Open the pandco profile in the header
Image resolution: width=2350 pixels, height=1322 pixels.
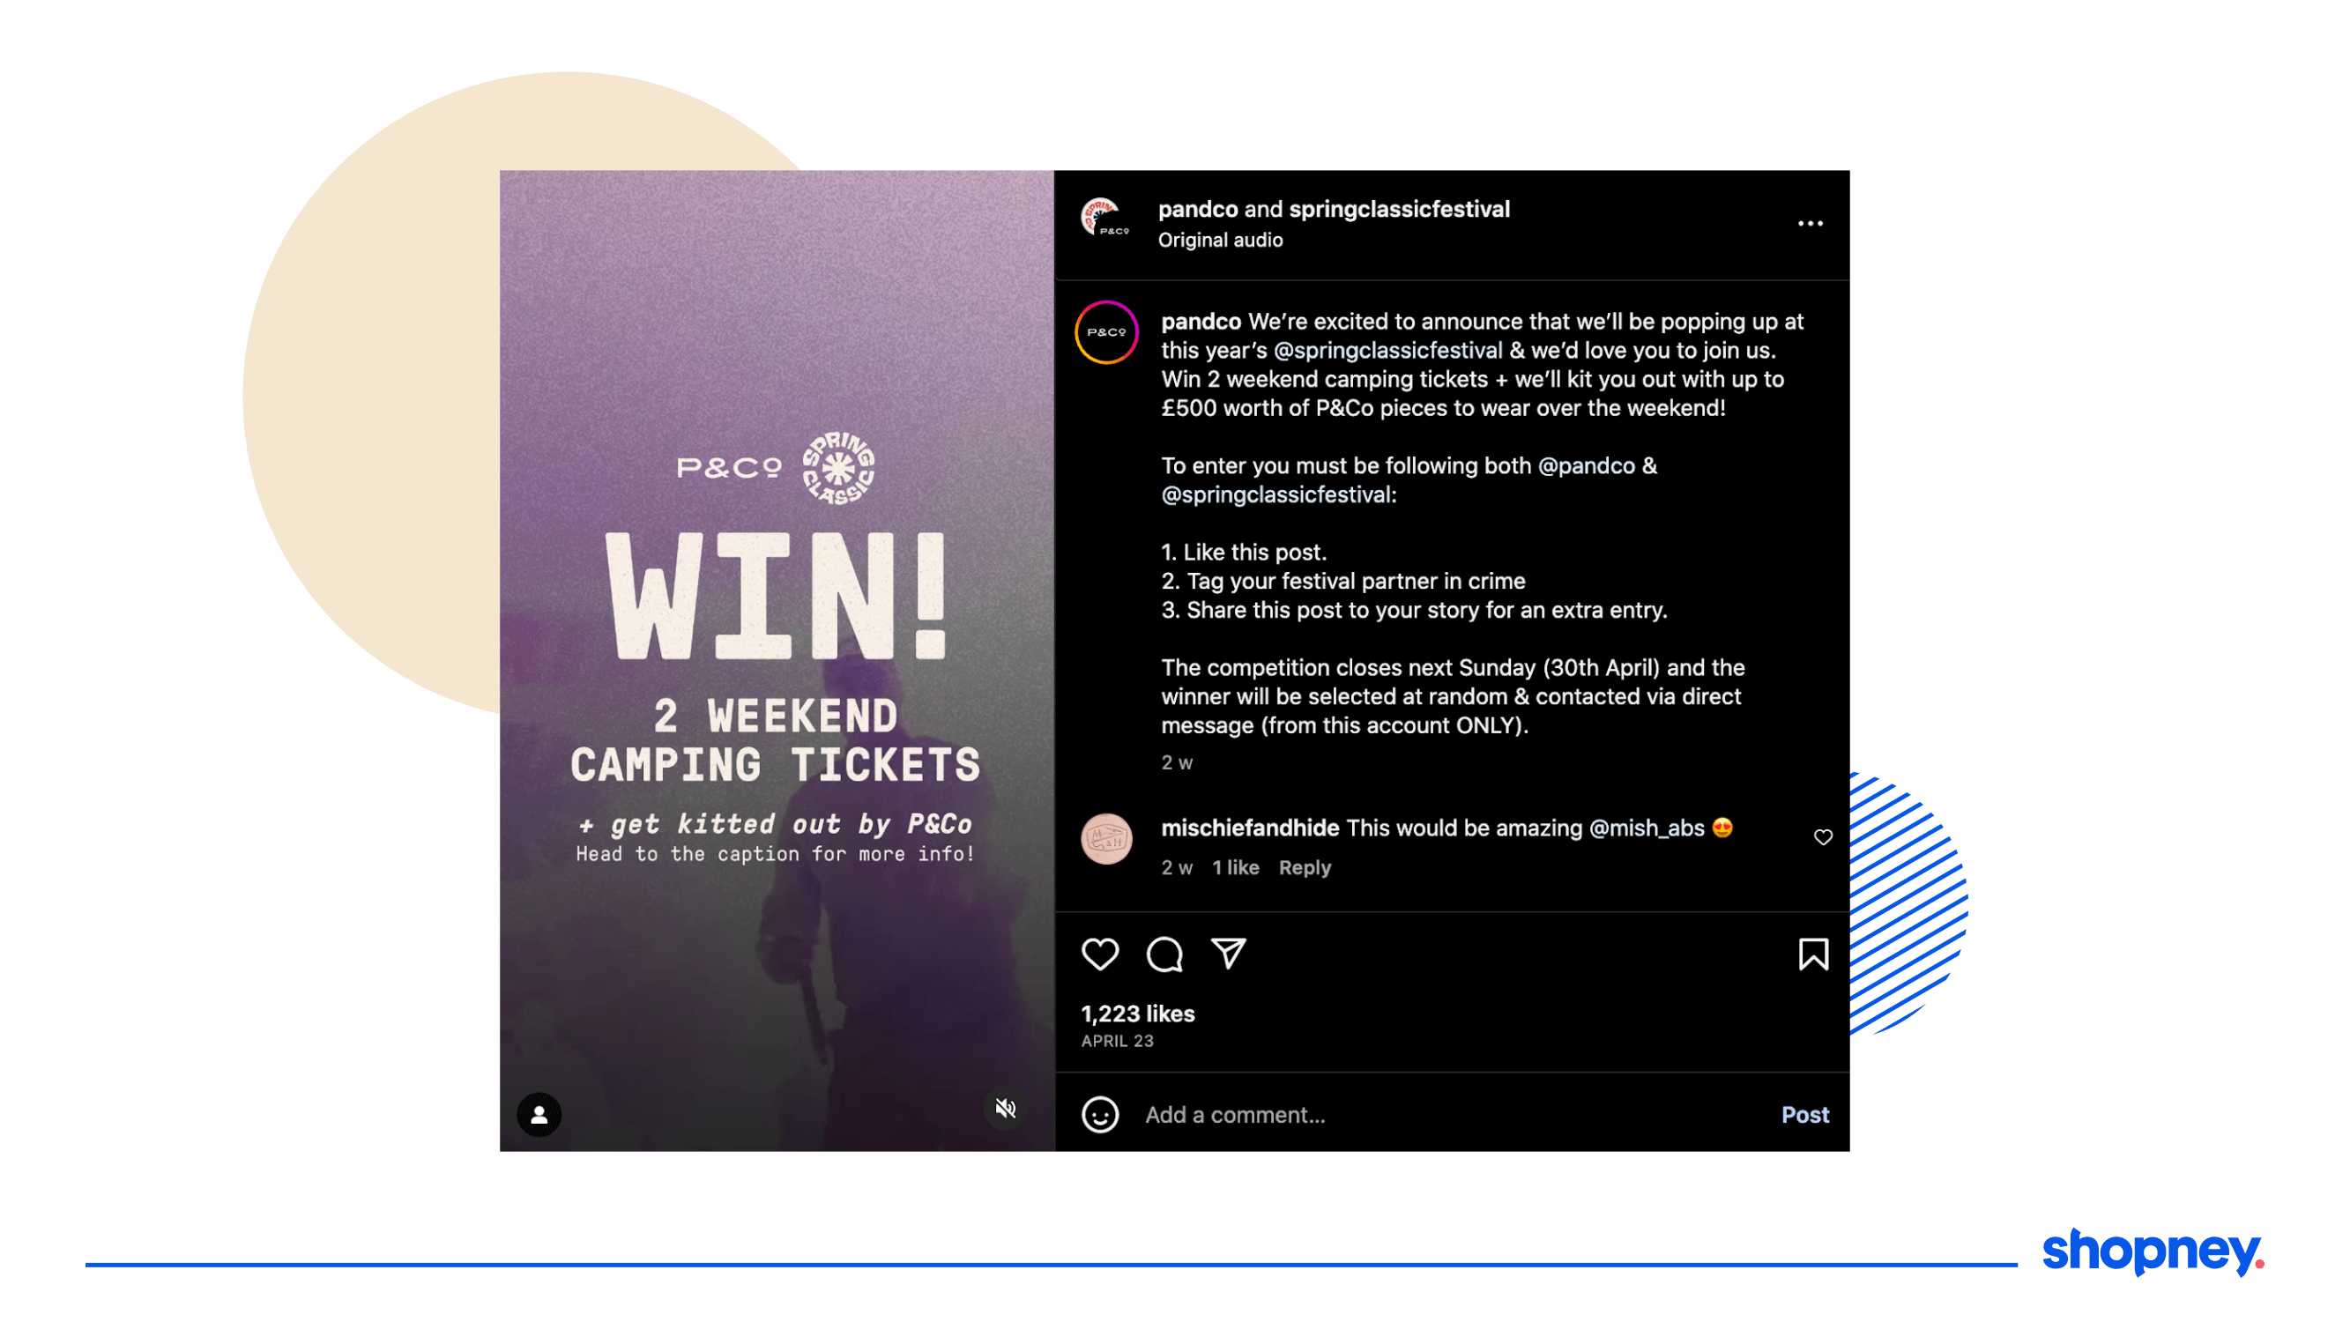click(x=1198, y=209)
